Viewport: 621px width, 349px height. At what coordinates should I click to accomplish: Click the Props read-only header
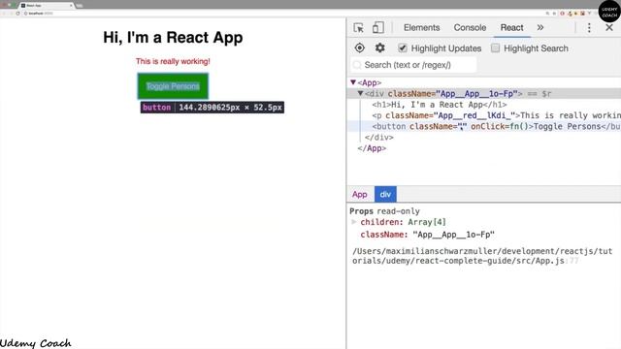pos(384,211)
